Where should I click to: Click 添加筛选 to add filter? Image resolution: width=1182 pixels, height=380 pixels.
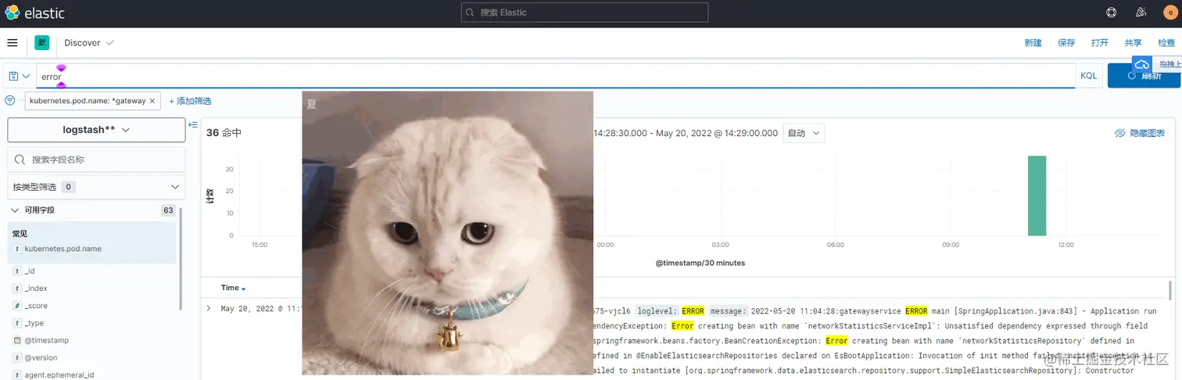pos(190,101)
